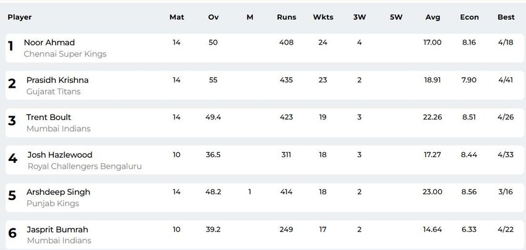Viewport: 526px width, 250px height.
Task: Click the Player column header
Action: pos(20,17)
